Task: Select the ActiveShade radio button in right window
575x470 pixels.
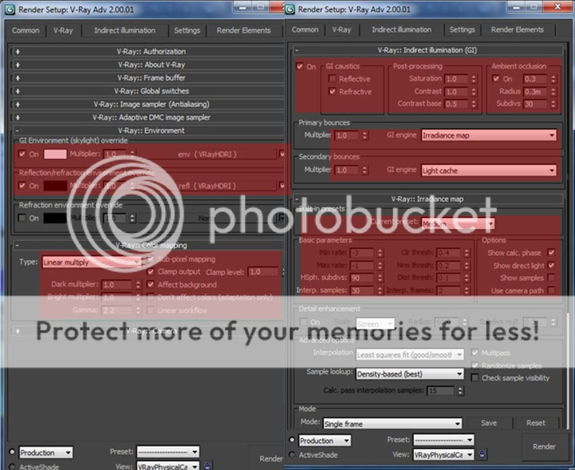Action: click(x=292, y=455)
